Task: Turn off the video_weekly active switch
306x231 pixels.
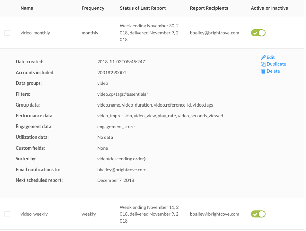Action: pyautogui.click(x=258, y=214)
